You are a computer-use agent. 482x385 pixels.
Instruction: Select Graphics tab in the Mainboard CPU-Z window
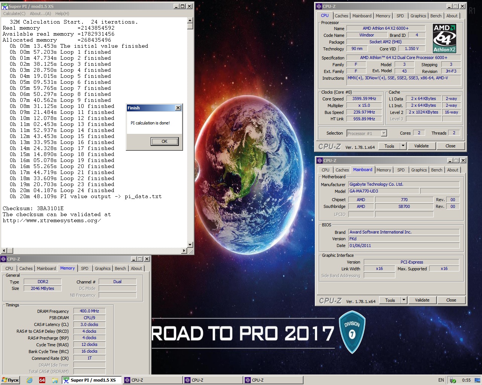coord(419,170)
